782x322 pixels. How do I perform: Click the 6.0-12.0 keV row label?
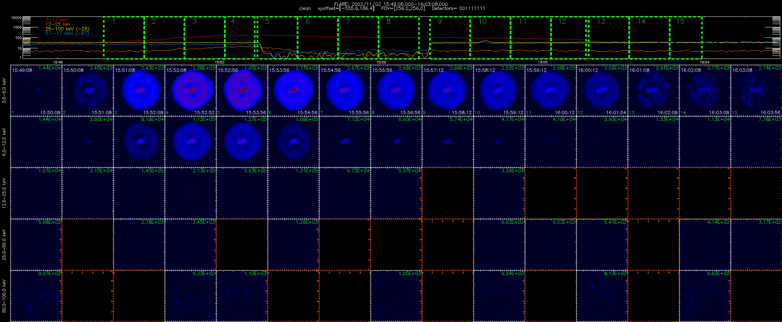[x=4, y=142]
